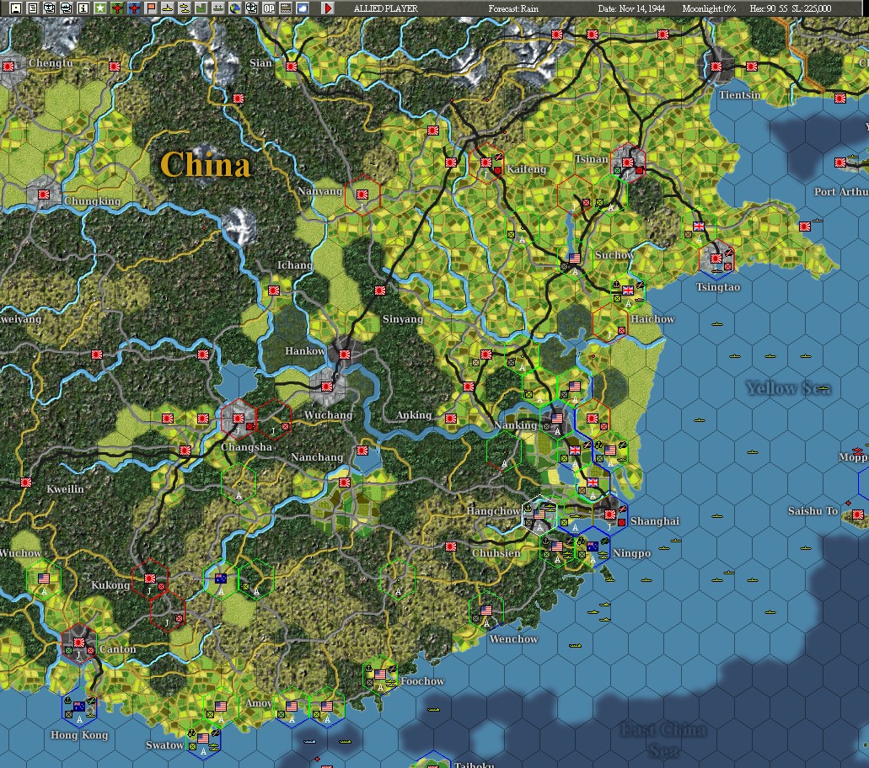The width and height of the screenshot is (869, 768).
Task: Click the orange flag icon
Action: coord(151,8)
